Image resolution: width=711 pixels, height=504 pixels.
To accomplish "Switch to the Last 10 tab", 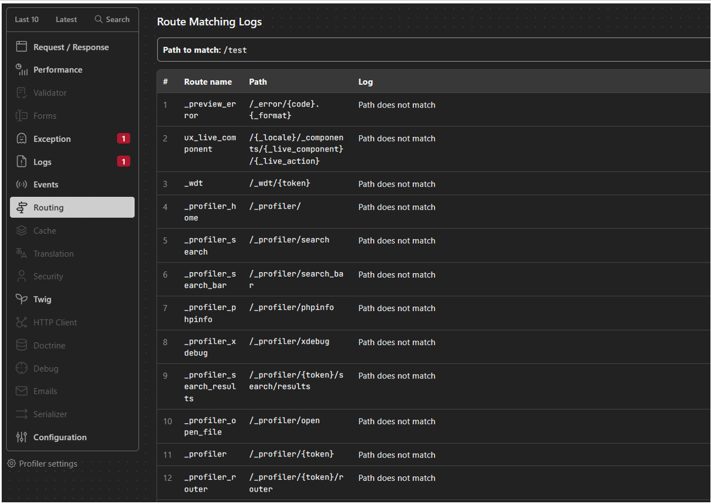I will (27, 19).
